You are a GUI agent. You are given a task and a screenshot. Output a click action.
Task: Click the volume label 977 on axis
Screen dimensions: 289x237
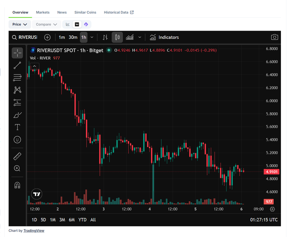pos(269,202)
